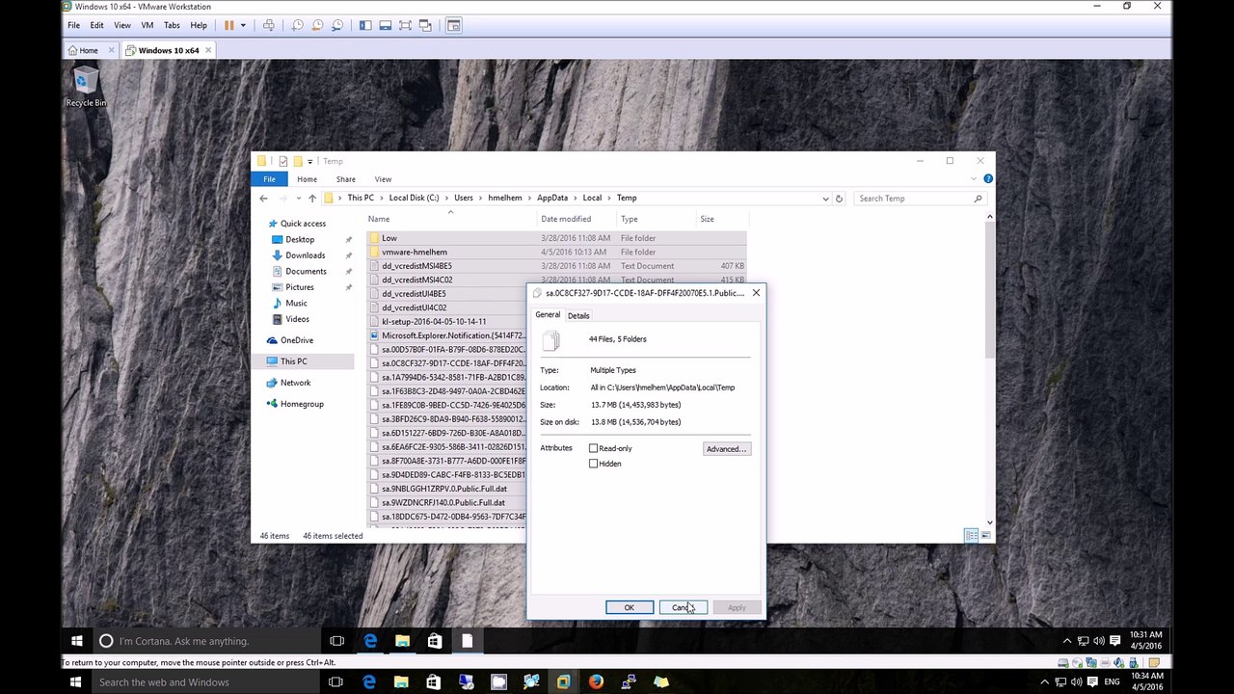Click the VMware console view toolbar icon
This screenshot has height=694, width=1234.
(x=454, y=25)
